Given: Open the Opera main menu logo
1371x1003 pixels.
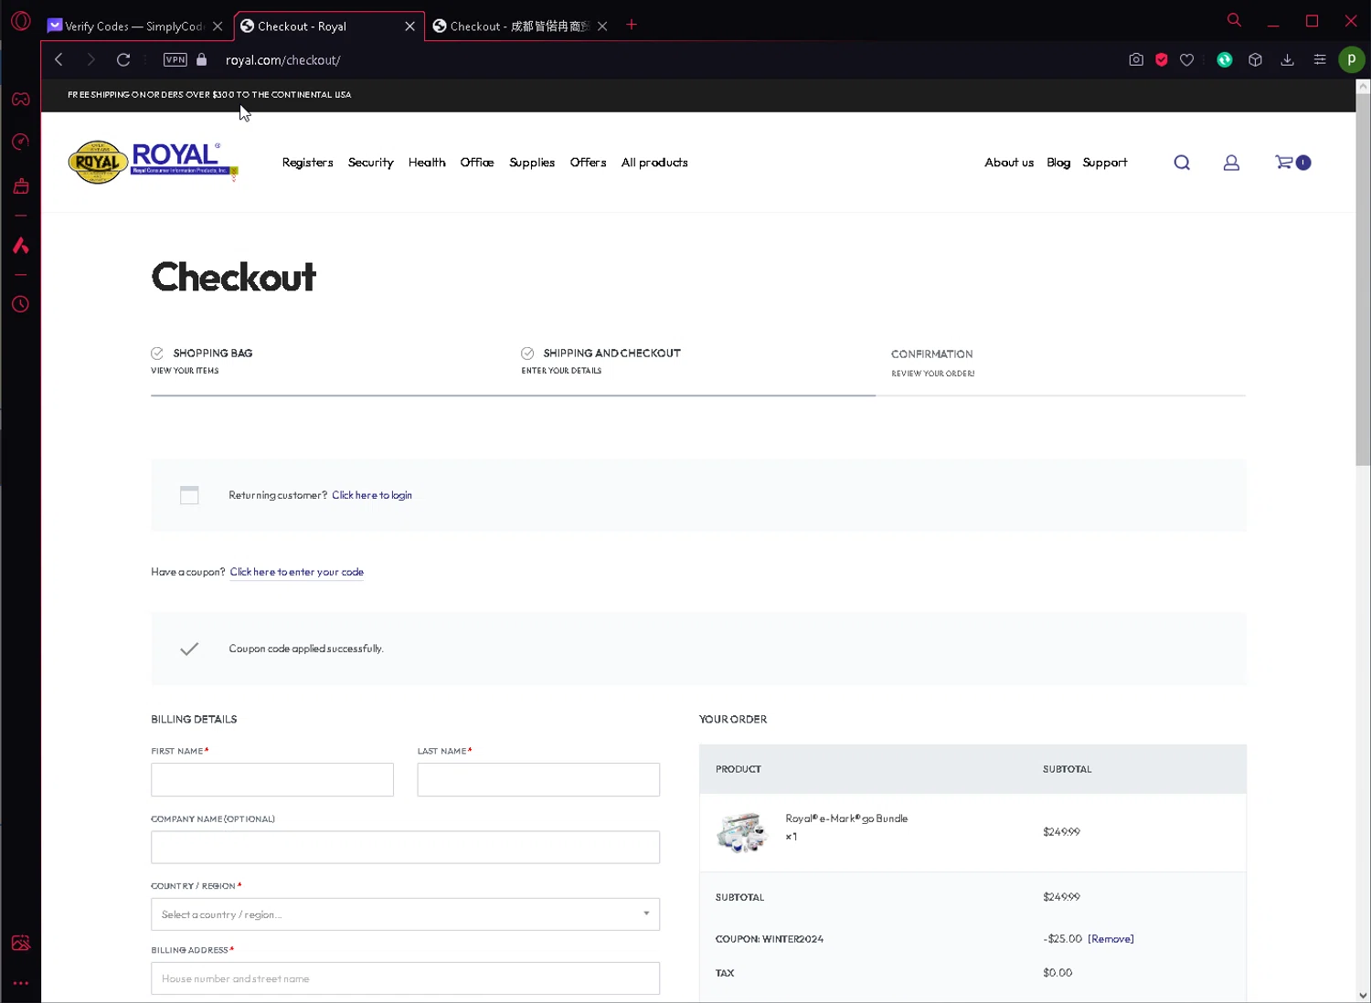Looking at the screenshot, I should [20, 20].
